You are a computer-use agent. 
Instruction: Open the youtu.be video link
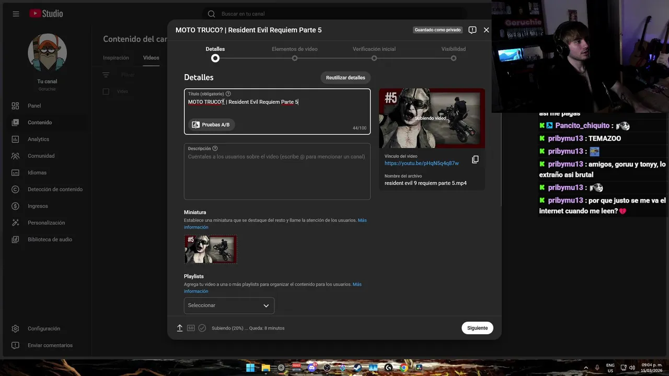pyautogui.click(x=422, y=163)
